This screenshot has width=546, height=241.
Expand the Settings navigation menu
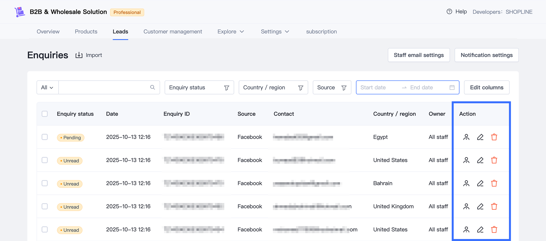coord(275,31)
